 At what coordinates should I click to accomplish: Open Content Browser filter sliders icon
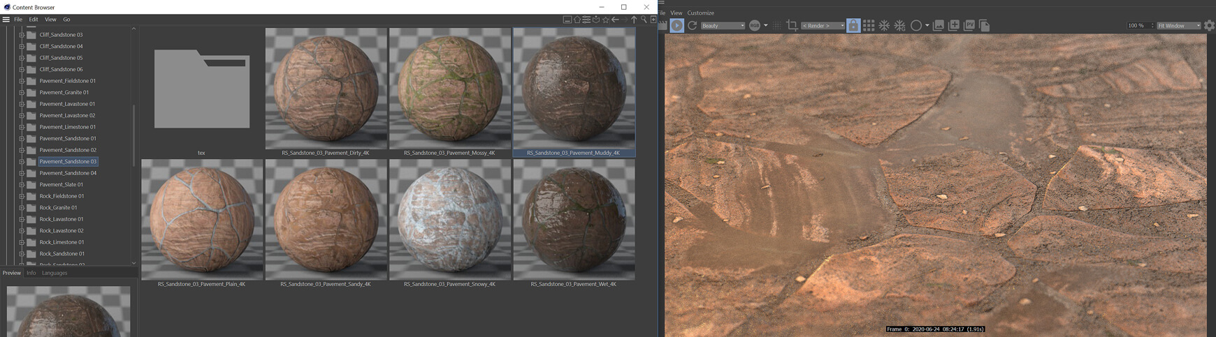tap(586, 20)
